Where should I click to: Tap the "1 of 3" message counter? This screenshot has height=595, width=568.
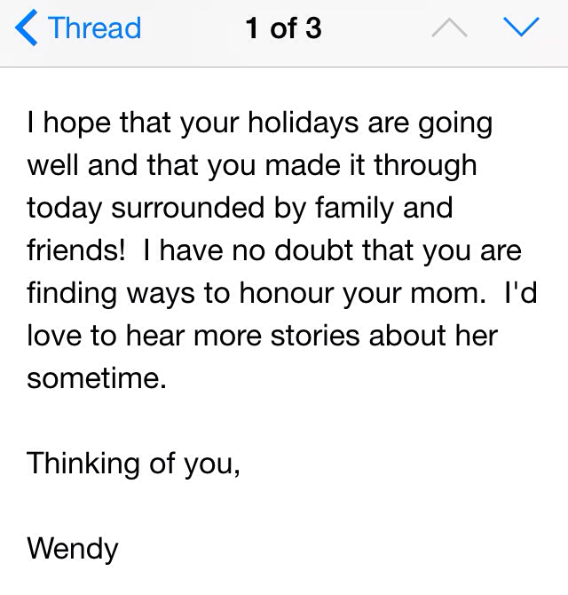tap(283, 28)
